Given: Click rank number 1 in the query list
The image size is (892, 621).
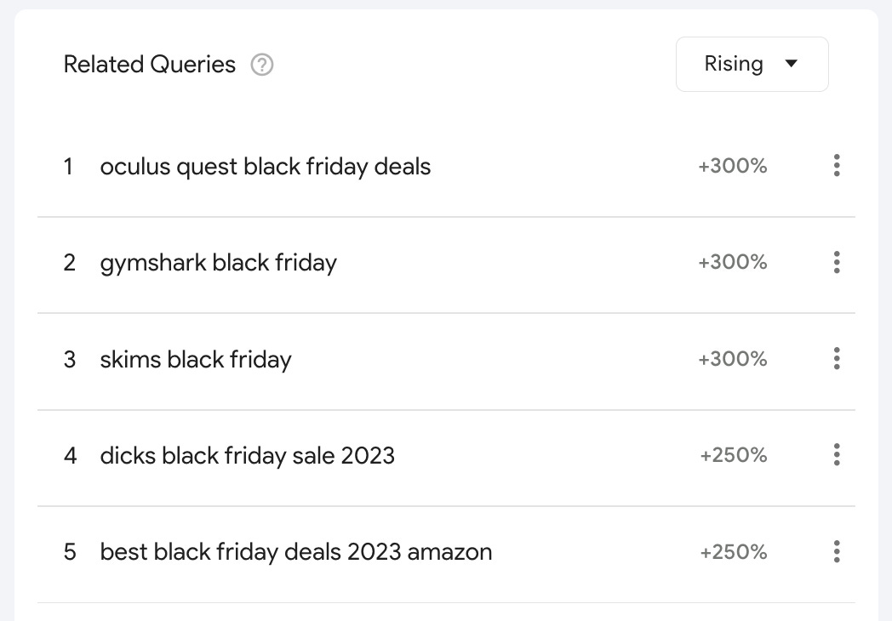Looking at the screenshot, I should (x=68, y=167).
